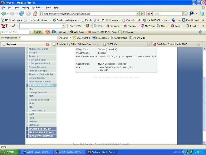Open Yahoo Mail from Yahoo toolbar
Image resolution: width=206 pixels, height=155 pixels.
click(98, 26)
